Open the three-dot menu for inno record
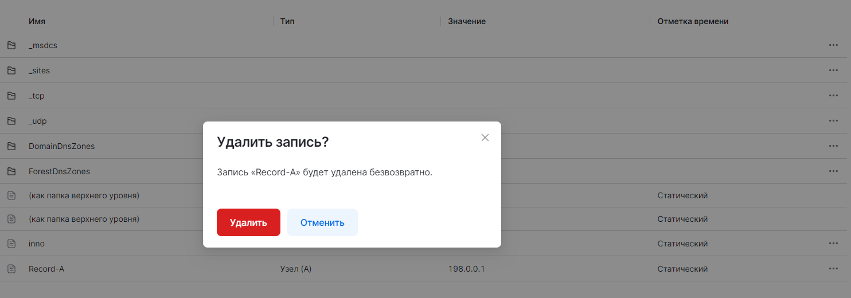The height and width of the screenshot is (298, 851). [833, 244]
